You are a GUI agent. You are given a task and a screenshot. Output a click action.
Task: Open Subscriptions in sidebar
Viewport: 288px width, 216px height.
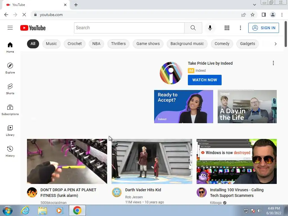(x=10, y=110)
